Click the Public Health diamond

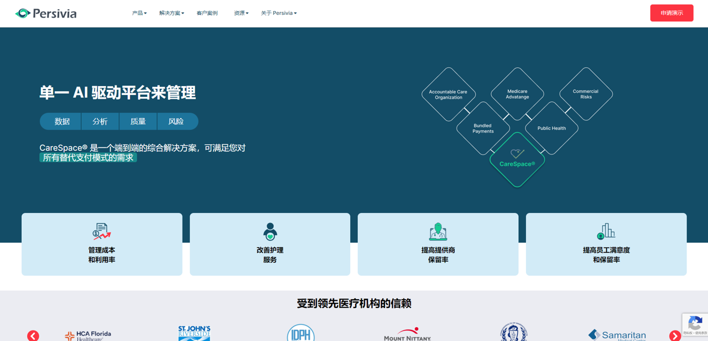[x=551, y=129]
